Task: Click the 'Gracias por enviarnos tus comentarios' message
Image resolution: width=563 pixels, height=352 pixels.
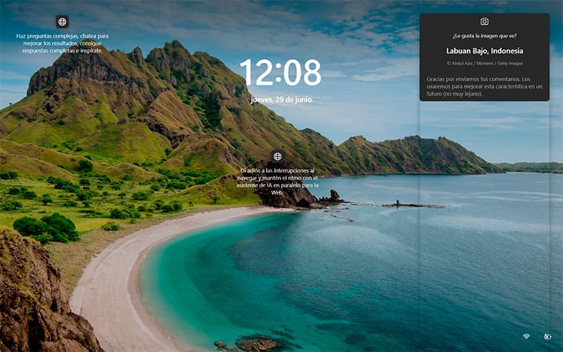Action: [484, 87]
